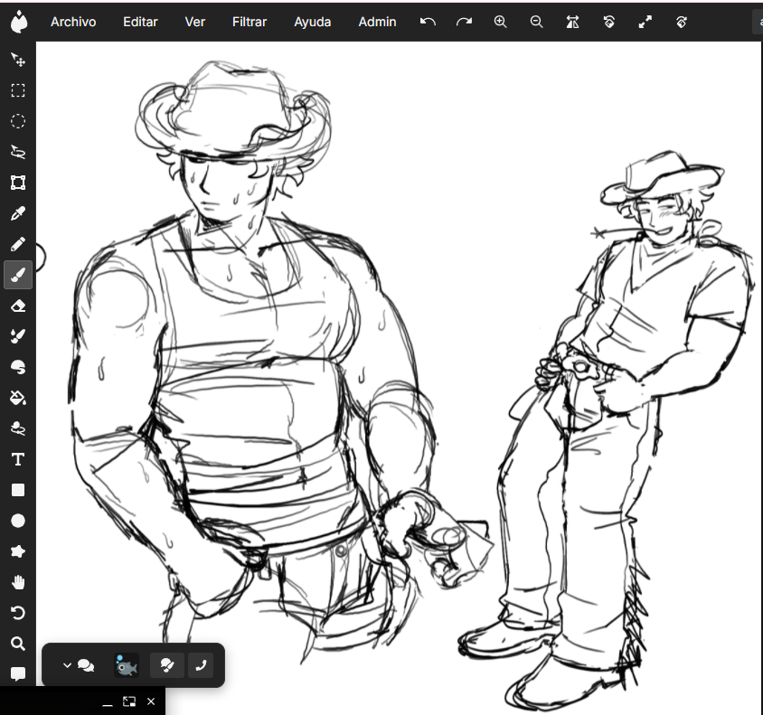Select the Lasso selection tool
Viewport: 763px width, 715px height.
pyautogui.click(x=18, y=152)
